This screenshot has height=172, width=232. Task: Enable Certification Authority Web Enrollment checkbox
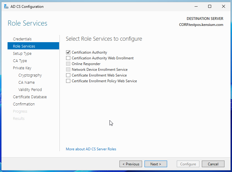tap(68, 58)
